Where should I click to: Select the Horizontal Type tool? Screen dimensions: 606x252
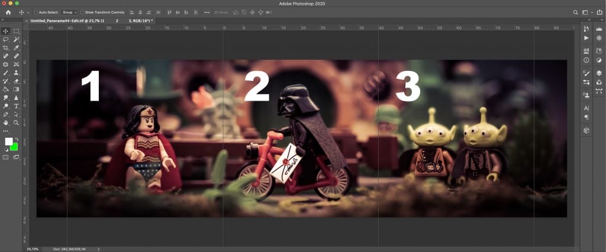pyautogui.click(x=16, y=106)
